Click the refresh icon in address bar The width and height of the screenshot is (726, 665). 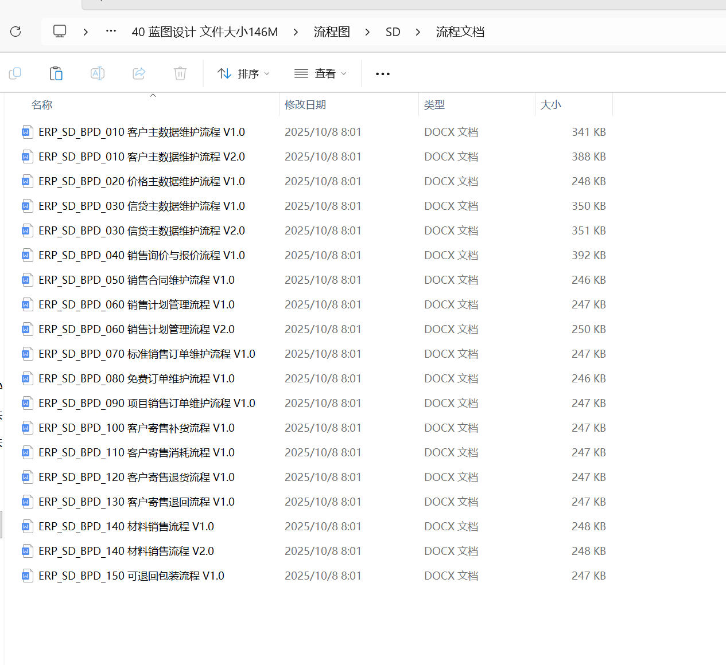click(x=15, y=32)
